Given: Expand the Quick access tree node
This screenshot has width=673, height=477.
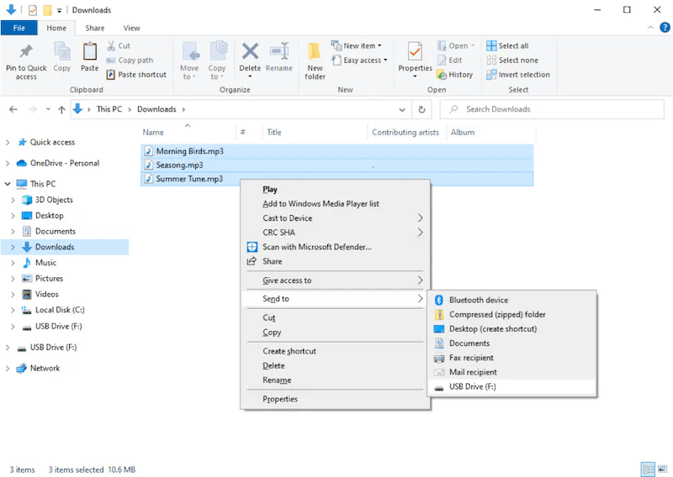Looking at the screenshot, I should pyautogui.click(x=8, y=143).
